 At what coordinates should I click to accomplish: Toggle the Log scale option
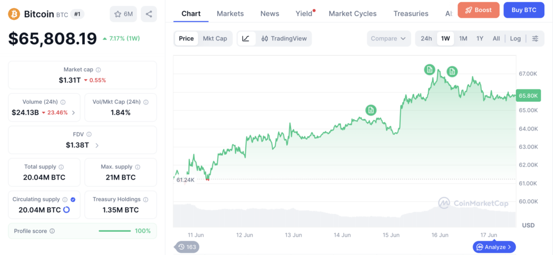tap(515, 38)
